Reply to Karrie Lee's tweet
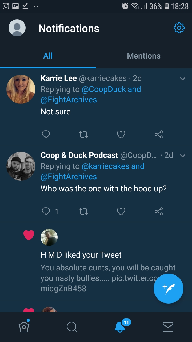Image resolution: width=192 pixels, height=342 pixels. click(x=46, y=134)
